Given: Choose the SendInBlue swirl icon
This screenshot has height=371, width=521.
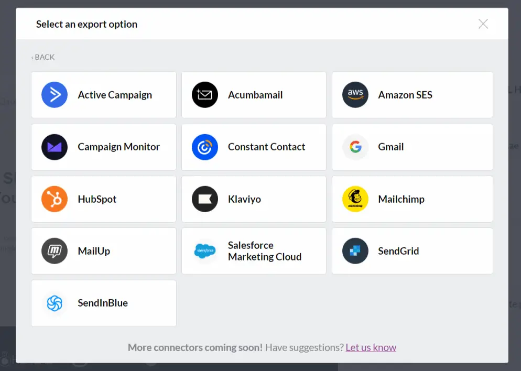Looking at the screenshot, I should (x=55, y=303).
